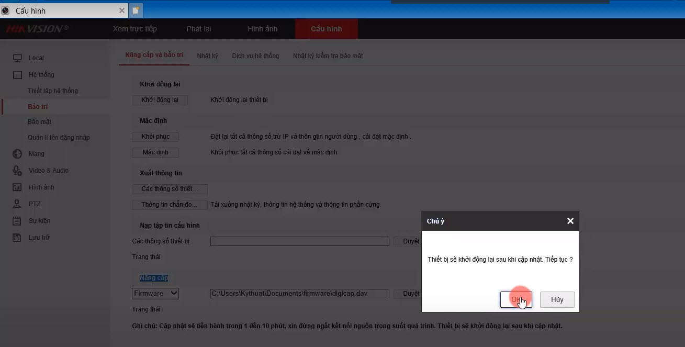685x347 pixels.
Task: Click the Hình ảnh picture icon in sidebar
Action: point(18,187)
